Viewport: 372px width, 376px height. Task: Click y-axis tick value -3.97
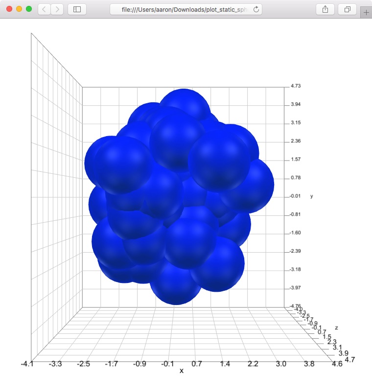[x=295, y=287]
